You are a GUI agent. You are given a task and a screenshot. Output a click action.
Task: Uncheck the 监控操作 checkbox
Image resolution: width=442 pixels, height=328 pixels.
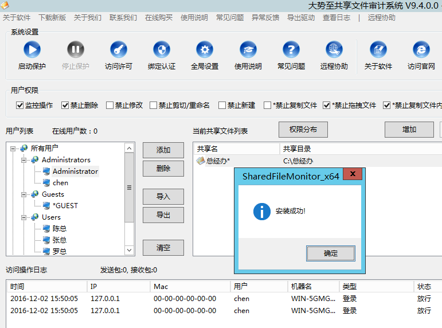(x=19, y=106)
